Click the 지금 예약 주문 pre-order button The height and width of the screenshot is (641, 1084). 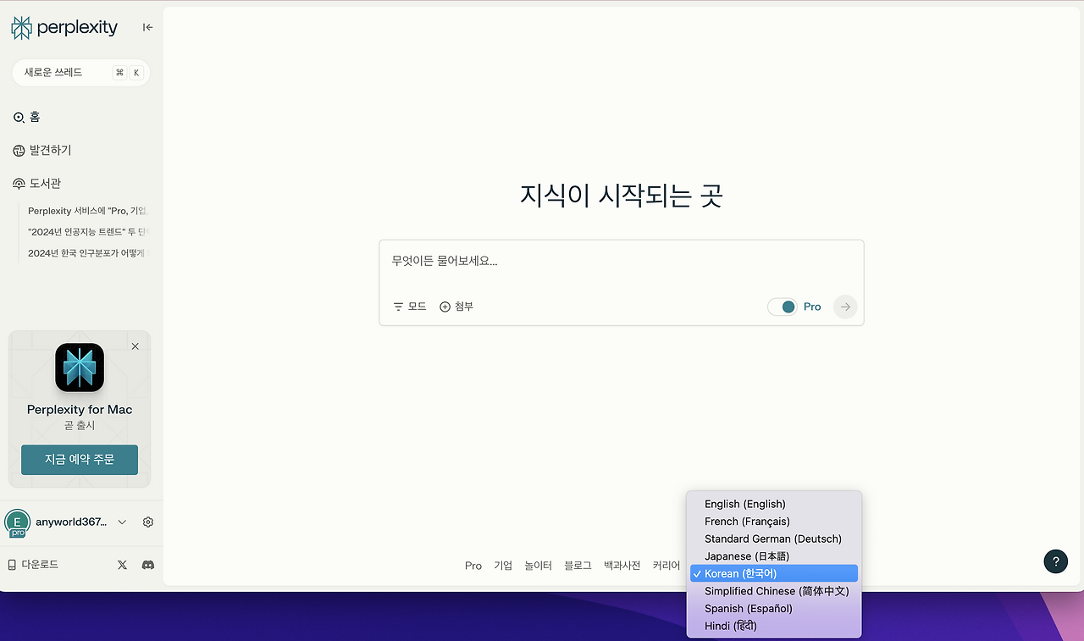(x=79, y=460)
